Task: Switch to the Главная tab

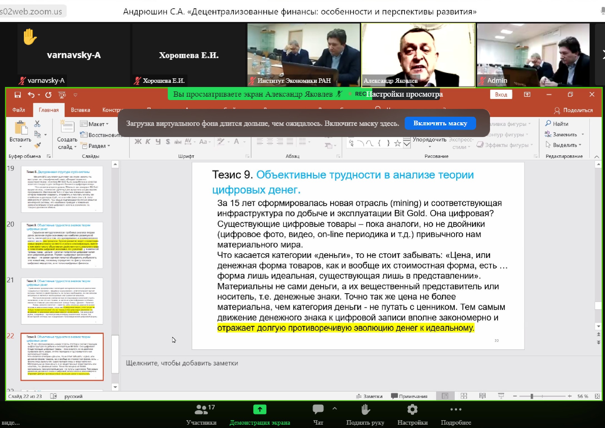Action: click(49, 110)
